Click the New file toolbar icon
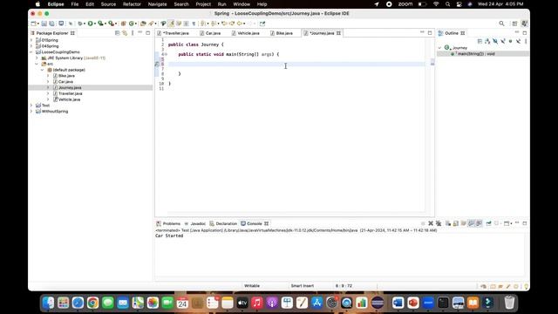The width and height of the screenshot is (558, 314). (33, 24)
